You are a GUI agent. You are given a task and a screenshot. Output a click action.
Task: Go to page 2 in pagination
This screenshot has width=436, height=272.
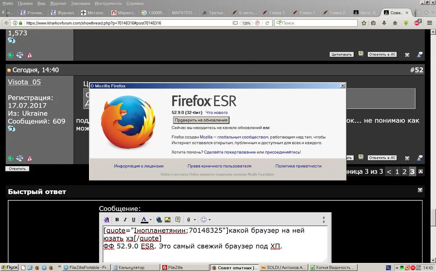(404, 172)
